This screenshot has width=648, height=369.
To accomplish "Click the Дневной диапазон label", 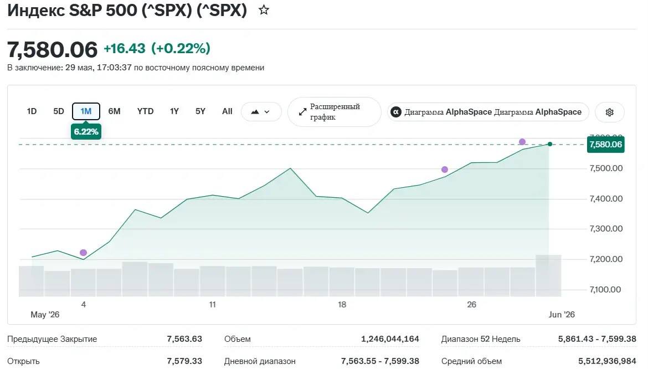I will pyautogui.click(x=260, y=361).
